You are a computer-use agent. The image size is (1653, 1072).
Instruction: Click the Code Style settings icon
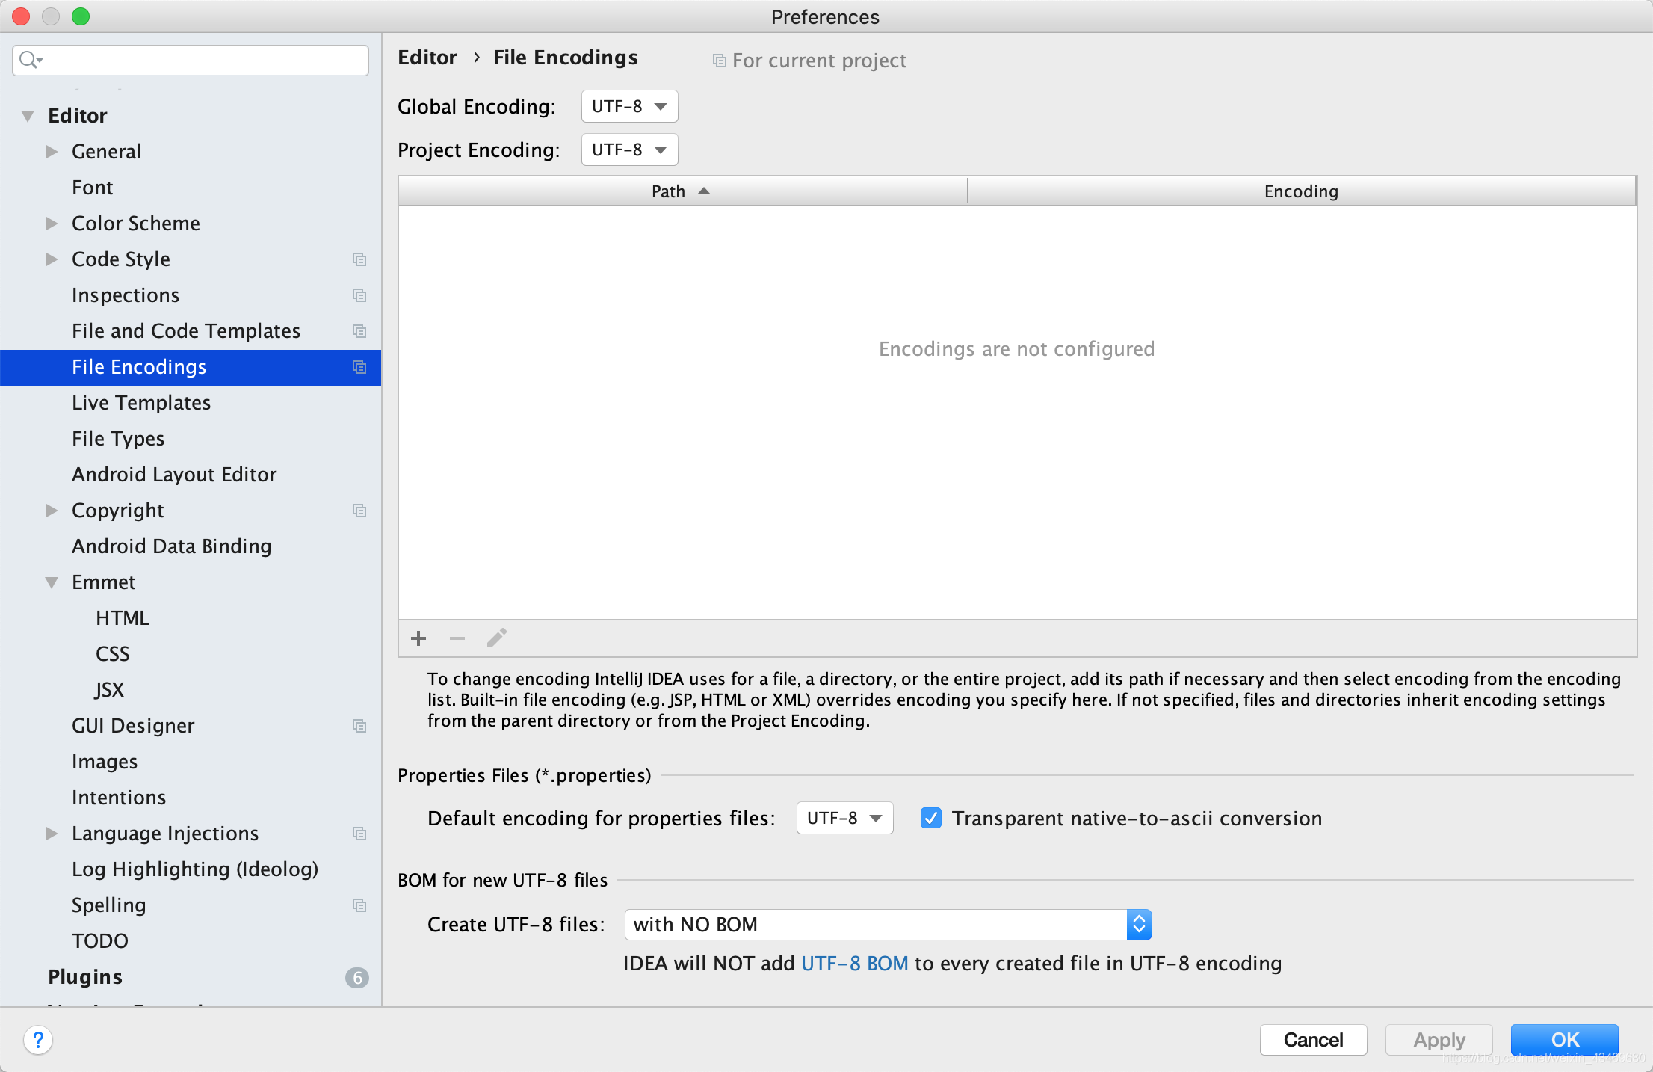coord(358,257)
